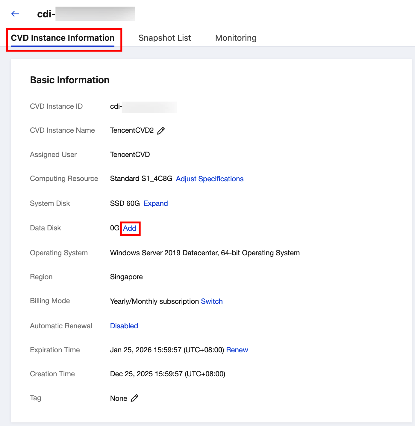Click Disabled automatic renewal link
The image size is (415, 426).
[124, 326]
